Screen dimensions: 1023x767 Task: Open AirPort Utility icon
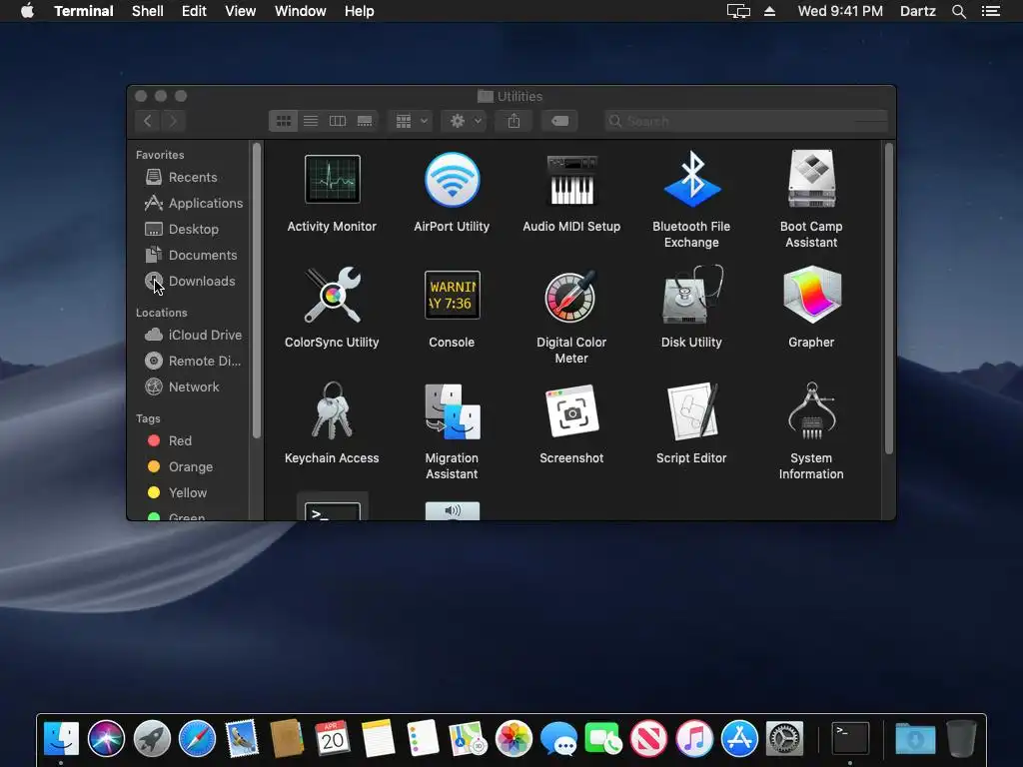tap(453, 180)
